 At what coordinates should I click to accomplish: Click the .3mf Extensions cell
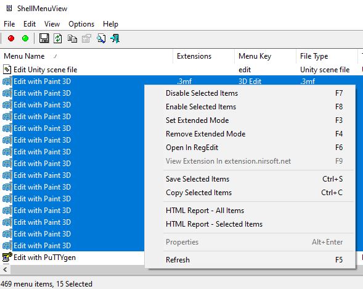[184, 82]
